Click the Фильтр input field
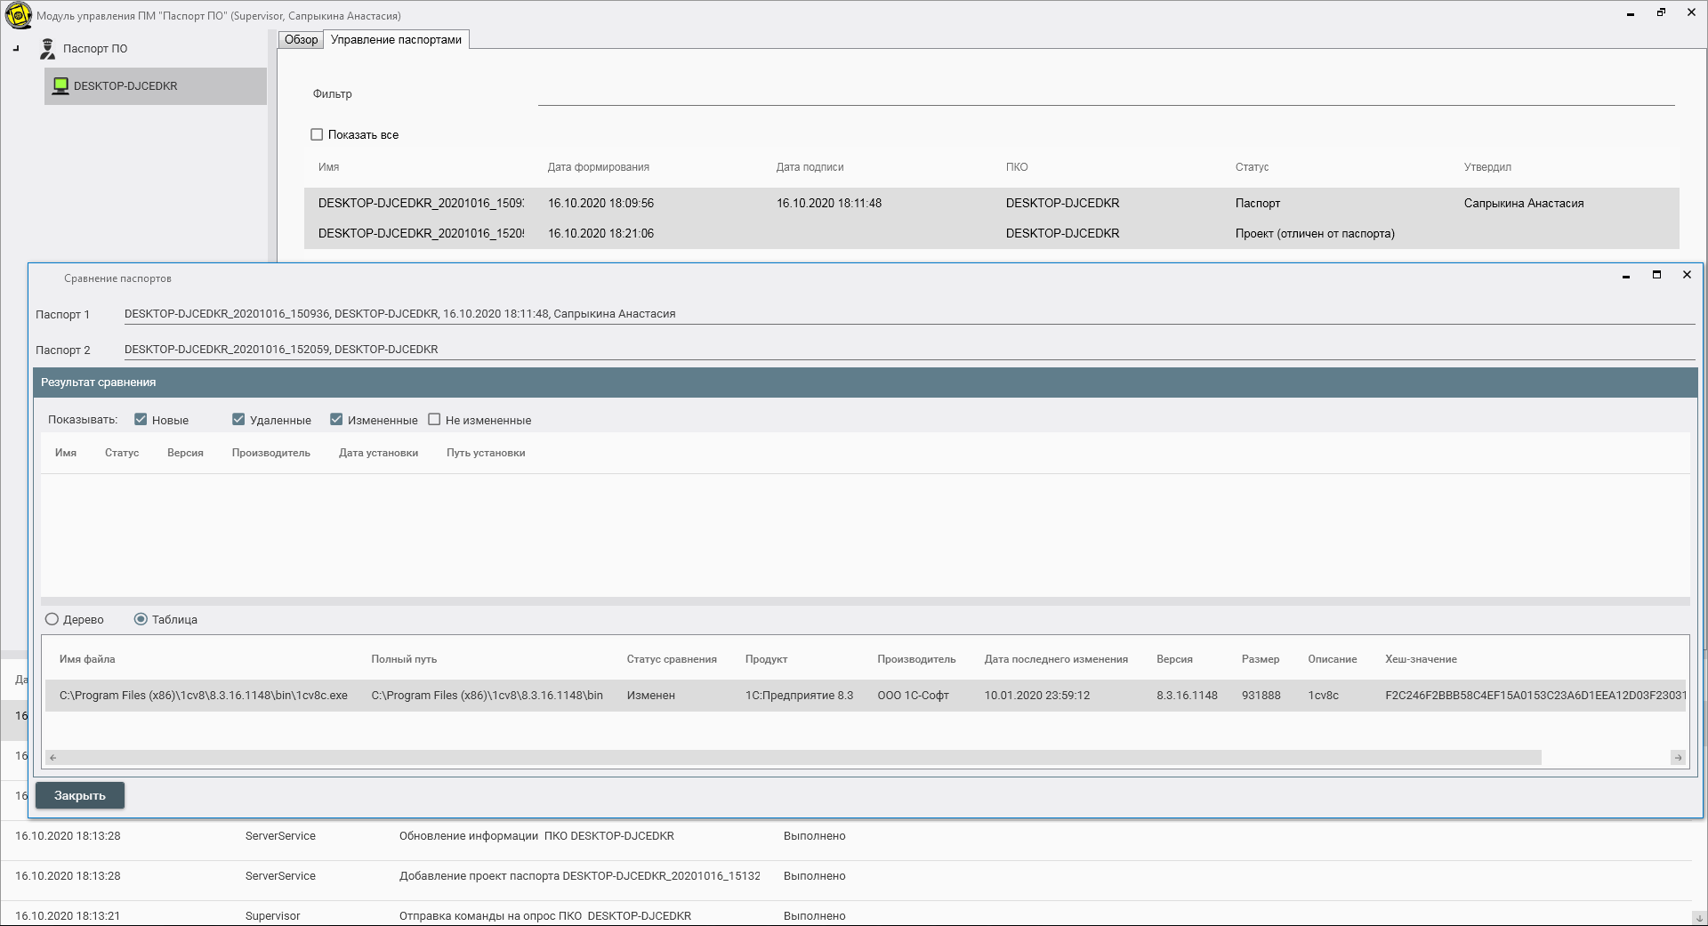Viewport: 1708px width, 926px height. (1106, 93)
